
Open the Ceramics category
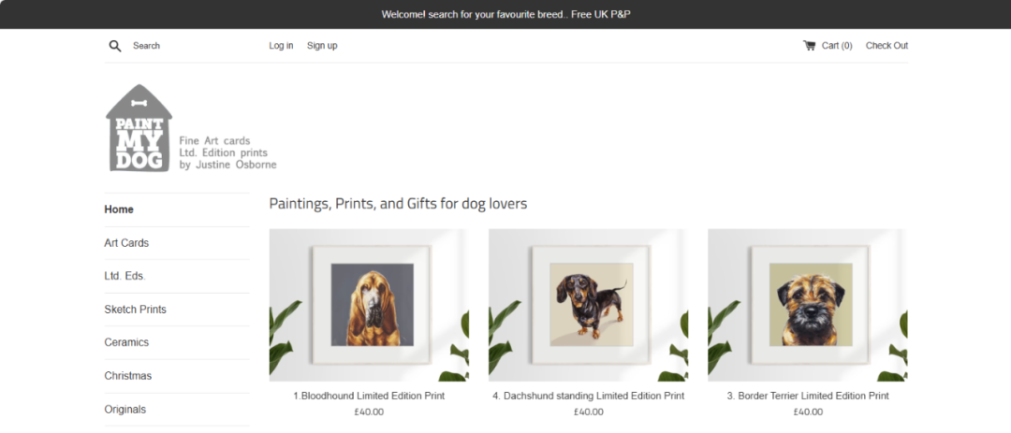click(x=126, y=342)
